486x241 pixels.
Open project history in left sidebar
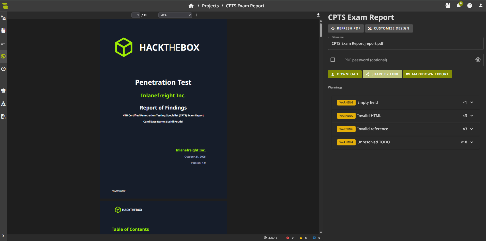tap(3, 69)
